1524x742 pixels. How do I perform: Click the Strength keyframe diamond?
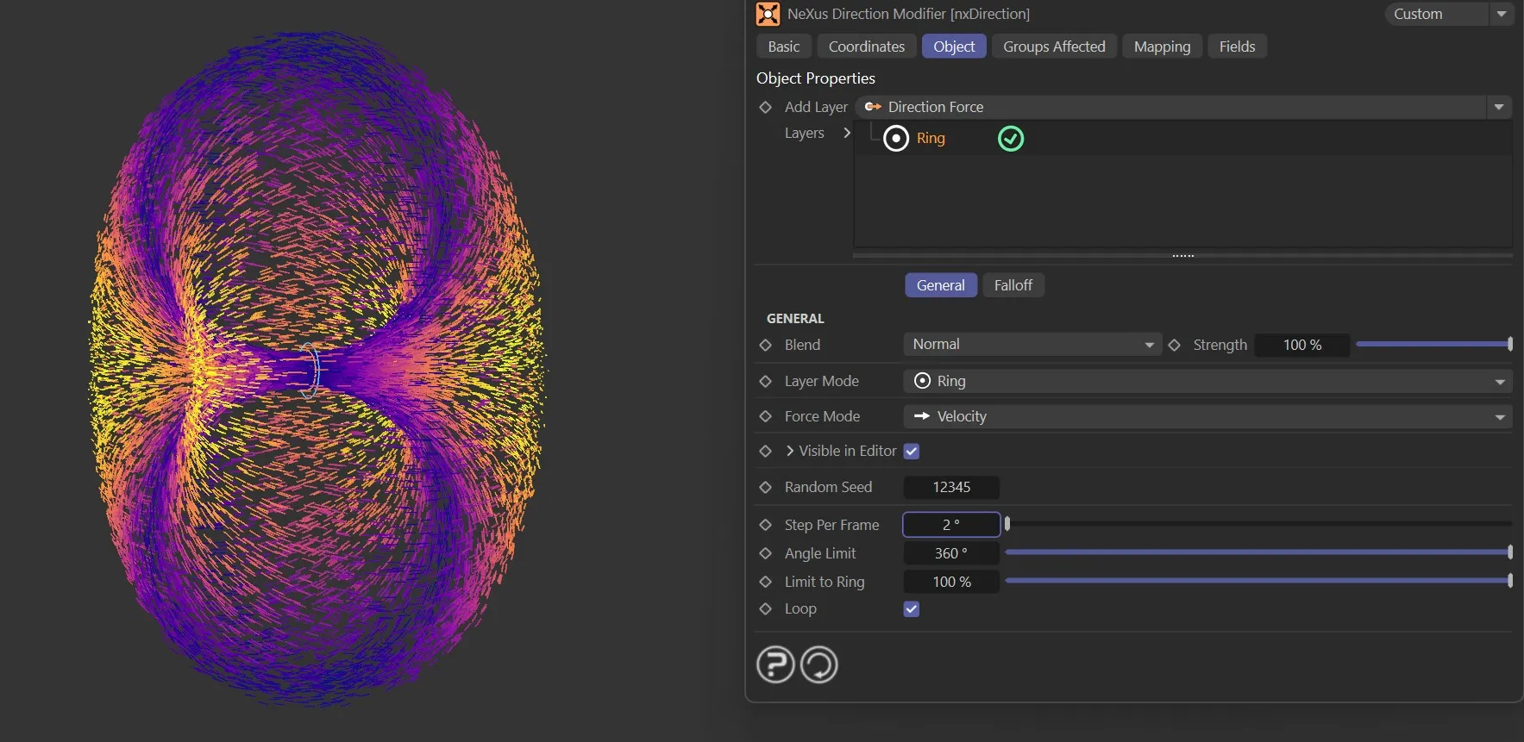[1174, 345]
